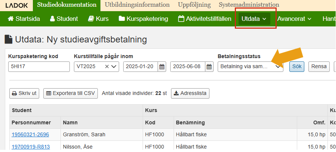Click Hållbart fiske in Nilsson's row
Screen dimensions: 336x152
point(191,147)
